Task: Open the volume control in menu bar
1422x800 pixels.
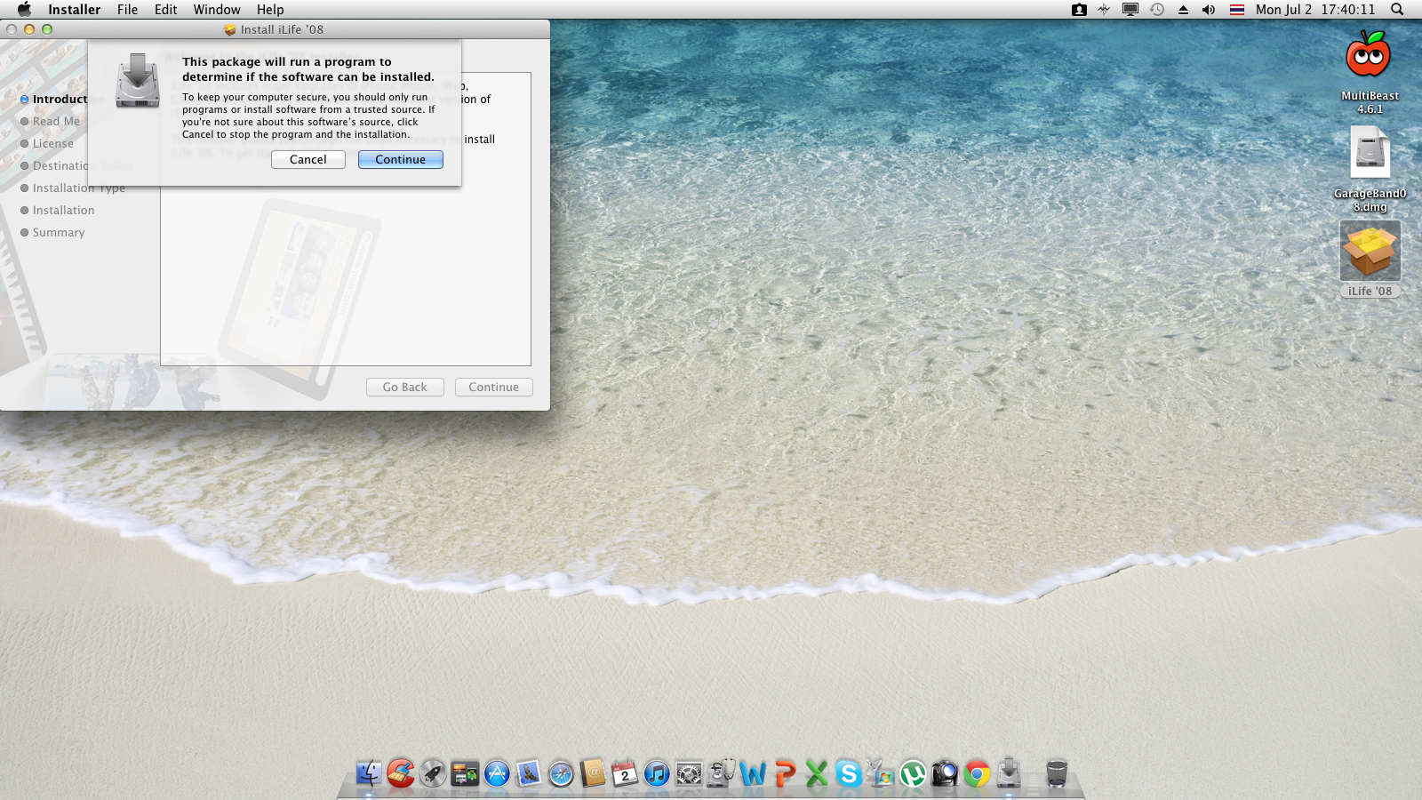Action: [1209, 10]
